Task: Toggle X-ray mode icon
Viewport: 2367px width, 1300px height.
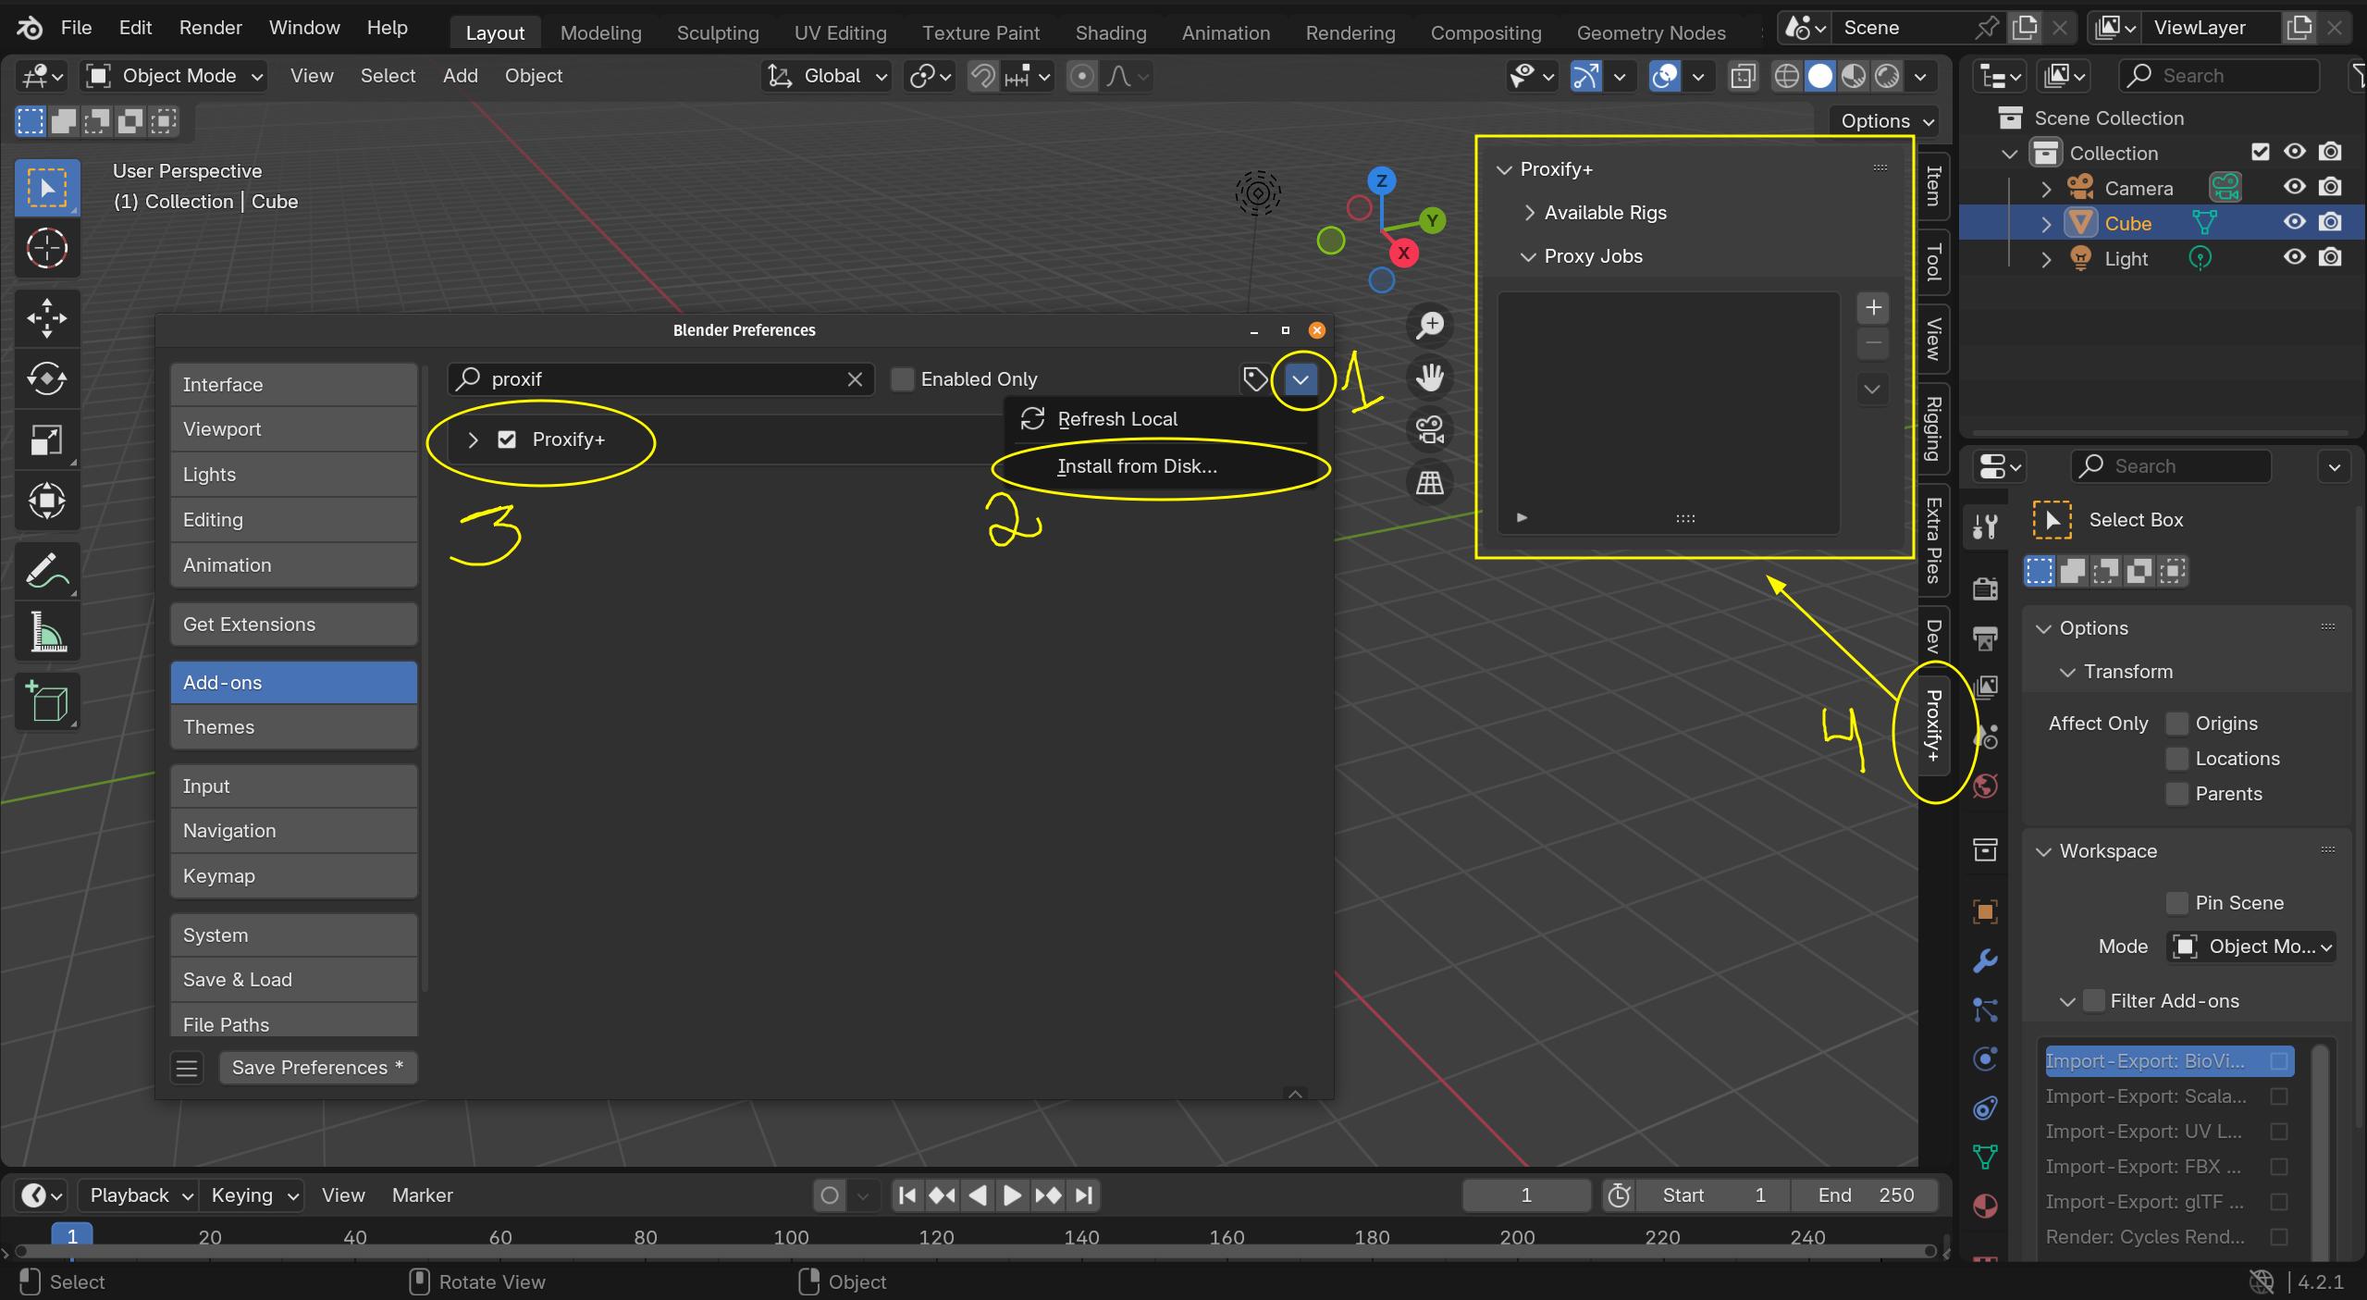Action: coord(1743,76)
